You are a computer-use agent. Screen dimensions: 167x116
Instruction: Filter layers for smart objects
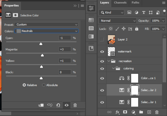[x=158, y=13]
